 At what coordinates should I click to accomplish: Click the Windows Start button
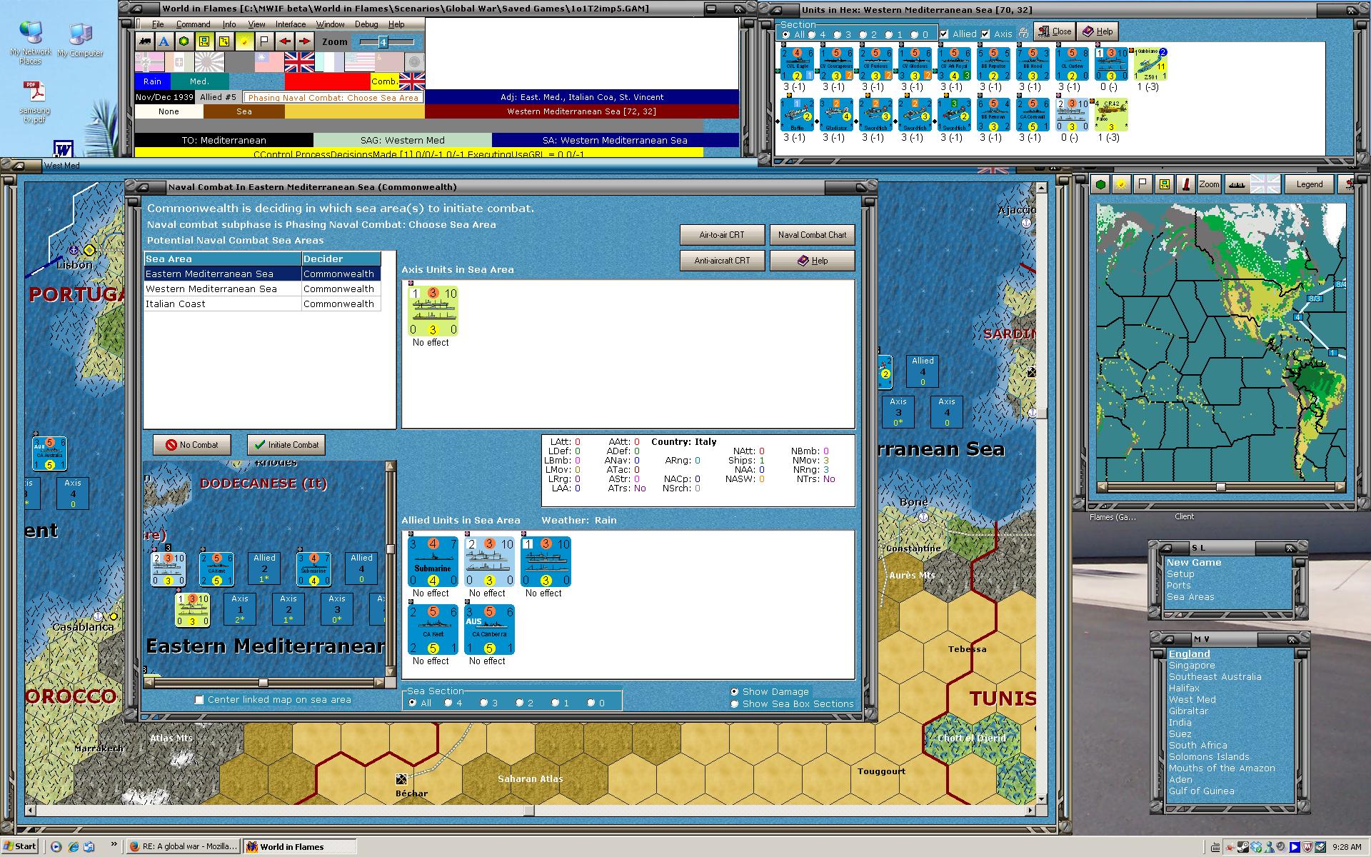tap(20, 846)
